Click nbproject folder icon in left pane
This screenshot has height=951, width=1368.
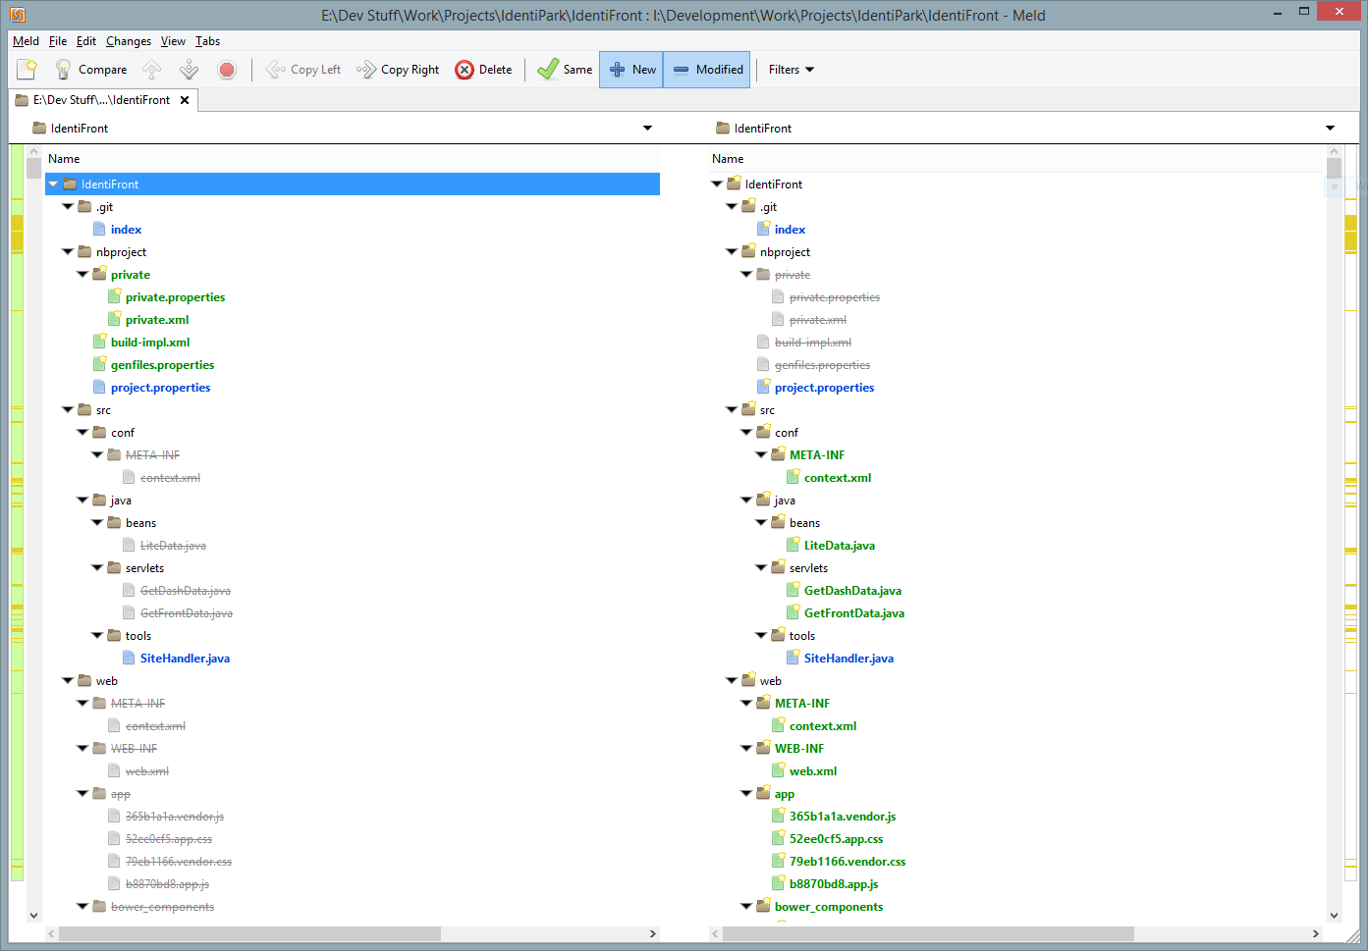click(84, 252)
